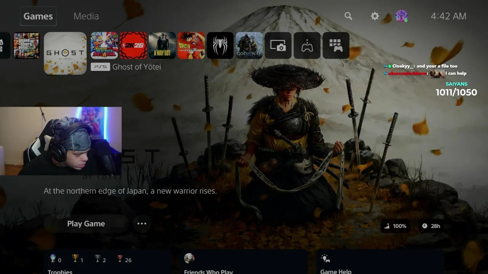This screenshot has width=488, height=274.
Task: Select the NBA 2K26 game tile
Action: pos(133,45)
